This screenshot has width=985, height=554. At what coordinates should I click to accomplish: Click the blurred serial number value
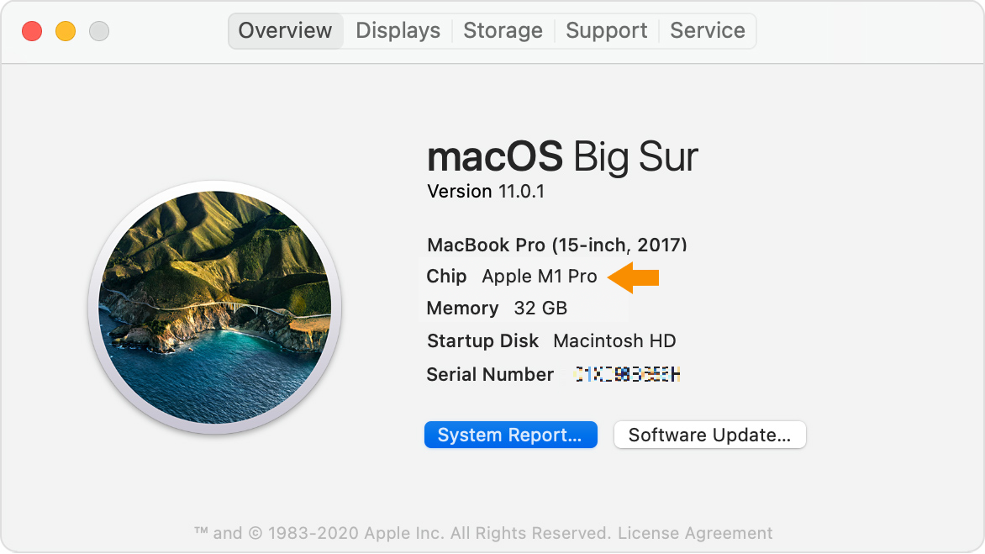coord(627,375)
